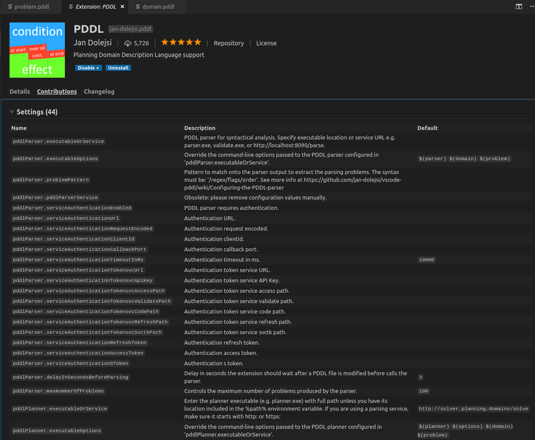Click the file icon on the domain.pddl tab
Screen dimensions: 535x440
tap(138, 6)
